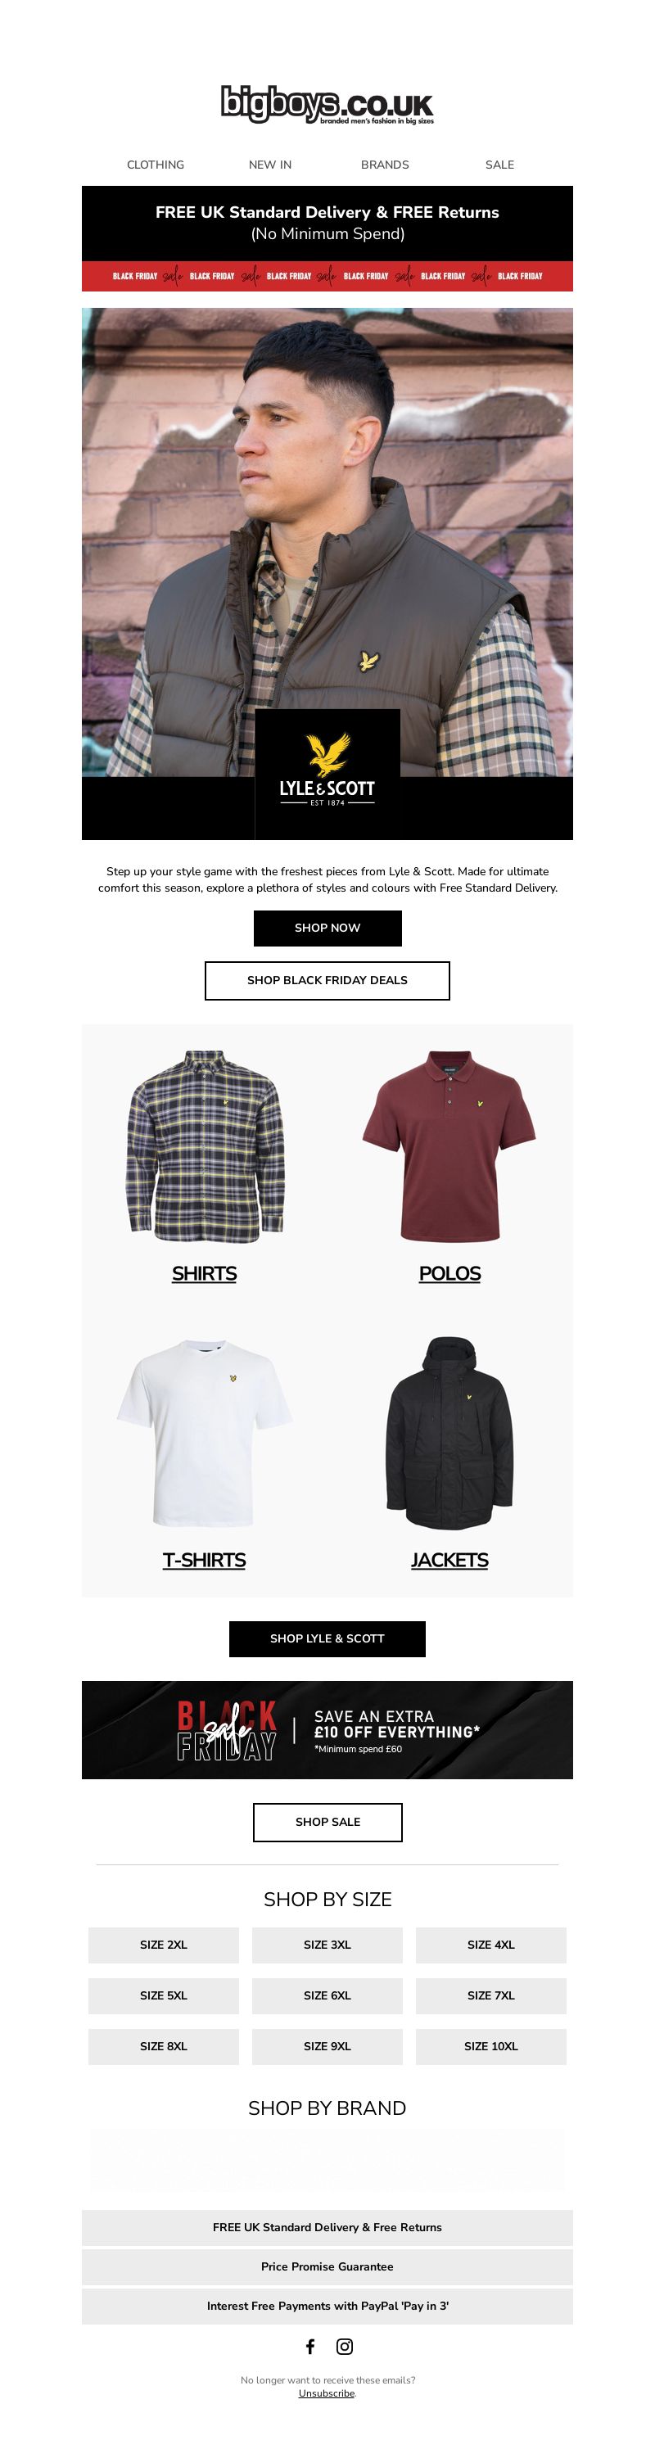Choose SIZE 10XL
Image resolution: width=655 pixels, height=2440 pixels.
coord(491,2046)
